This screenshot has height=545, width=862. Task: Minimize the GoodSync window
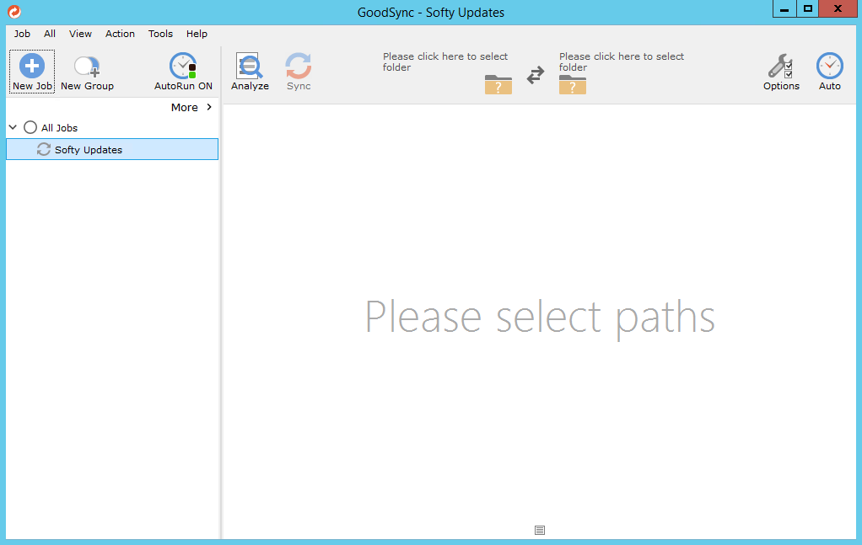pos(784,8)
